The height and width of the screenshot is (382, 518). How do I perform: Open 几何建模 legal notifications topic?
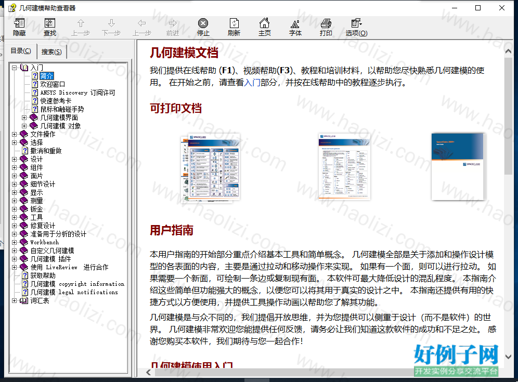tap(74, 292)
